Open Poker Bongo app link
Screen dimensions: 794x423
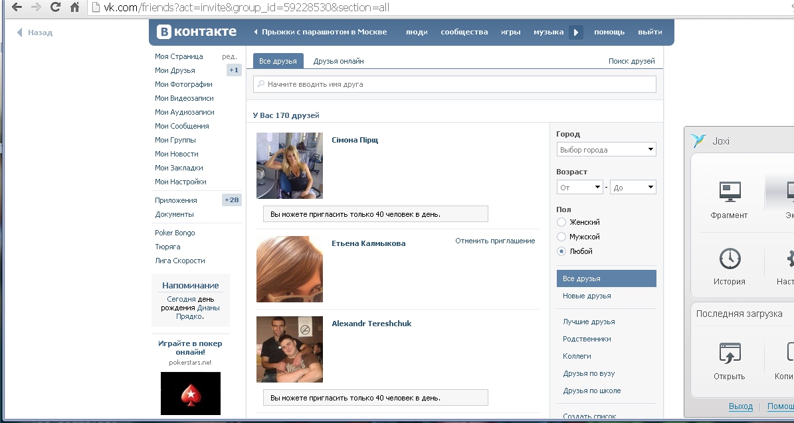coord(175,233)
